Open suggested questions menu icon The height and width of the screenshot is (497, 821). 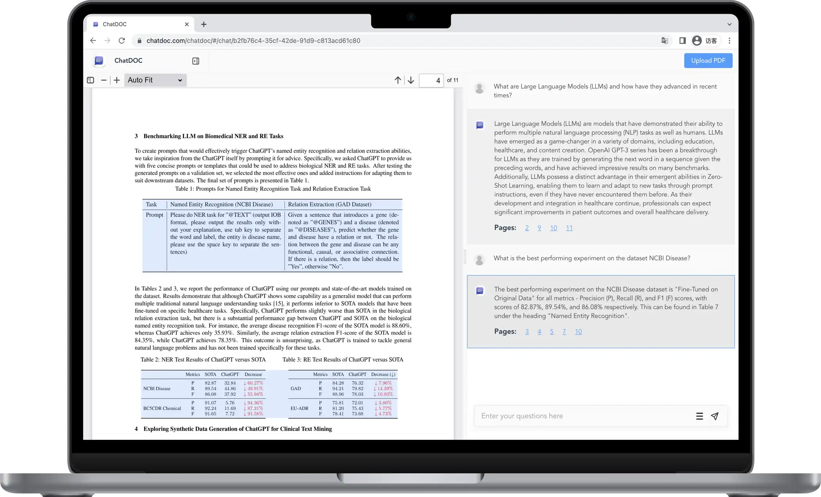[699, 416]
